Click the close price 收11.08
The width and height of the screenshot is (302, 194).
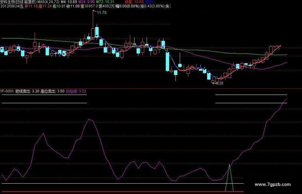[73, 6]
